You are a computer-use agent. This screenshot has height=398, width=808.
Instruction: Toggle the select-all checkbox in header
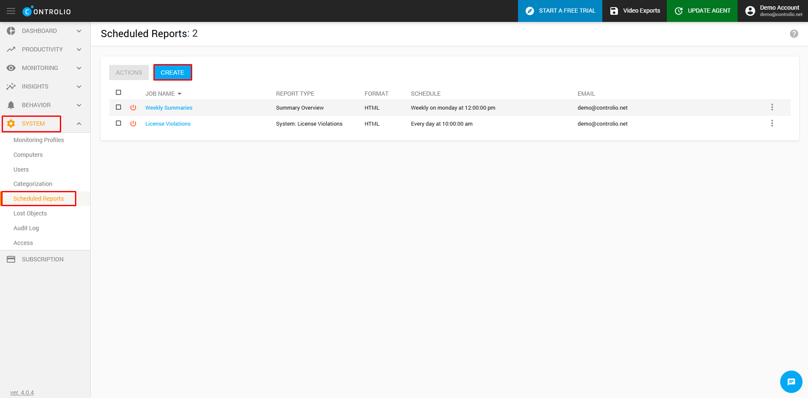coord(118,92)
